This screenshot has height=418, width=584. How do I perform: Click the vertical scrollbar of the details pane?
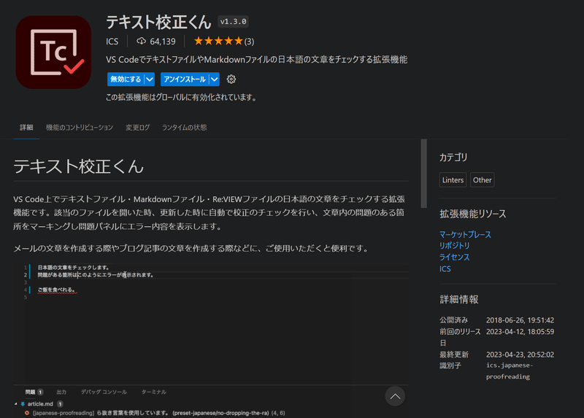coord(424,174)
